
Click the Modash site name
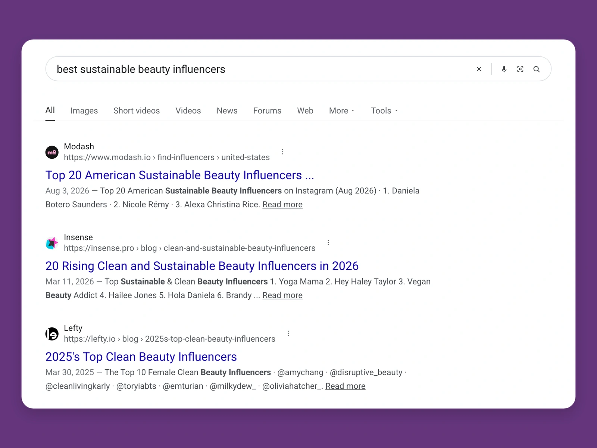79,146
